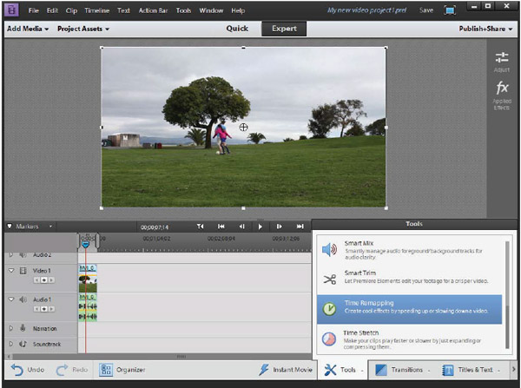This screenshot has height=388, width=521.
Task: Click the Redo arrow button
Action: 62,370
